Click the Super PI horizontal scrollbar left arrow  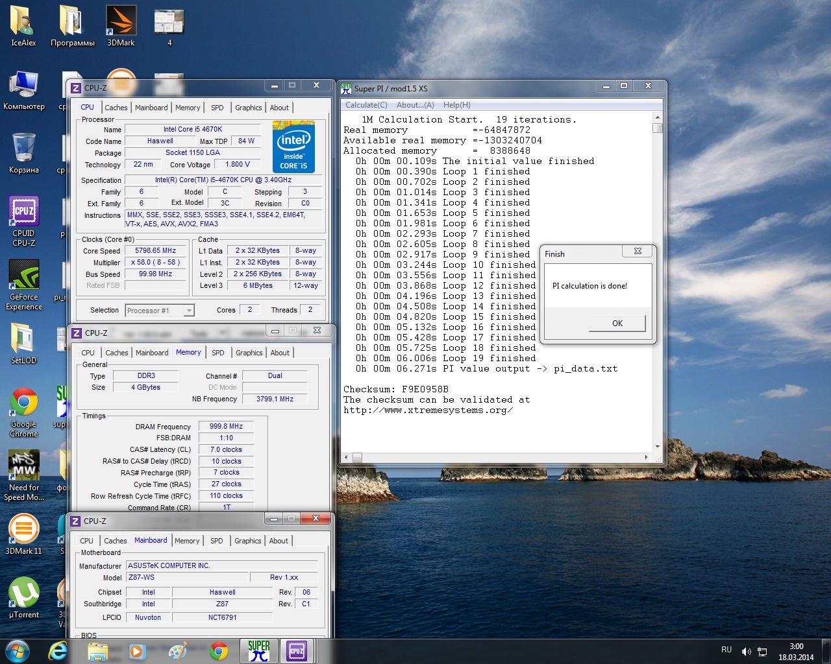click(x=346, y=457)
